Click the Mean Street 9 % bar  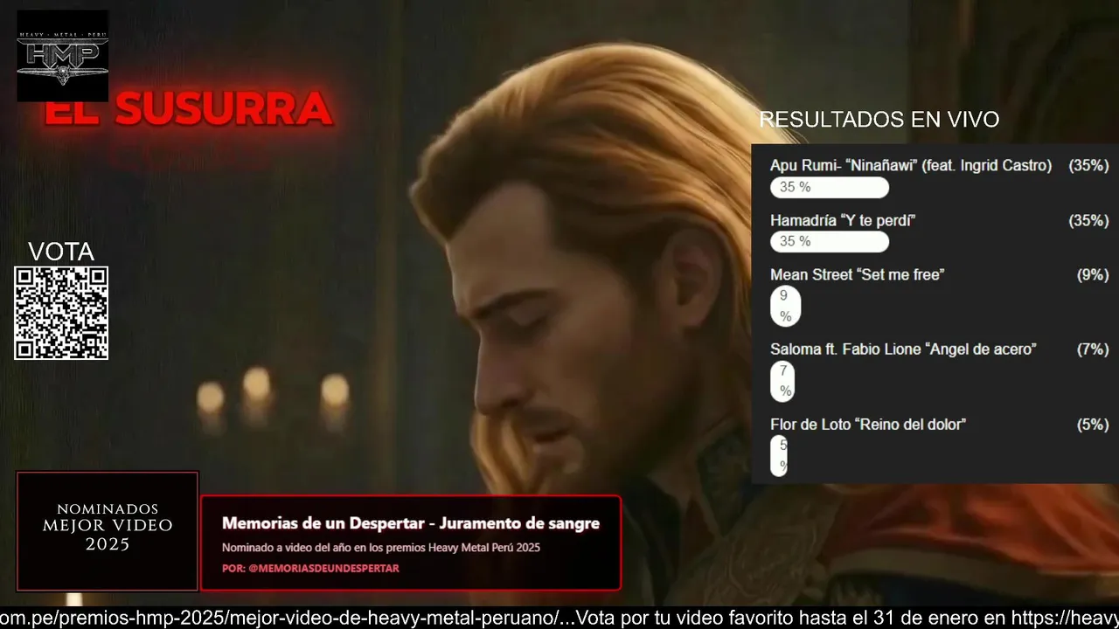[x=785, y=306]
